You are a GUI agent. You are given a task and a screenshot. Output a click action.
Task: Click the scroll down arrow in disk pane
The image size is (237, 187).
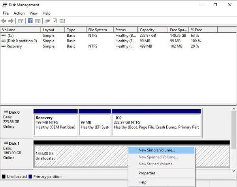[234, 171]
